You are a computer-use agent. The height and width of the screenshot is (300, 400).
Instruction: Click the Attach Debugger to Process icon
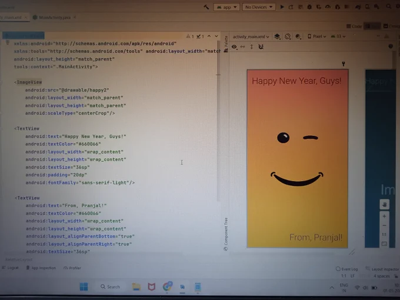click(x=337, y=7)
